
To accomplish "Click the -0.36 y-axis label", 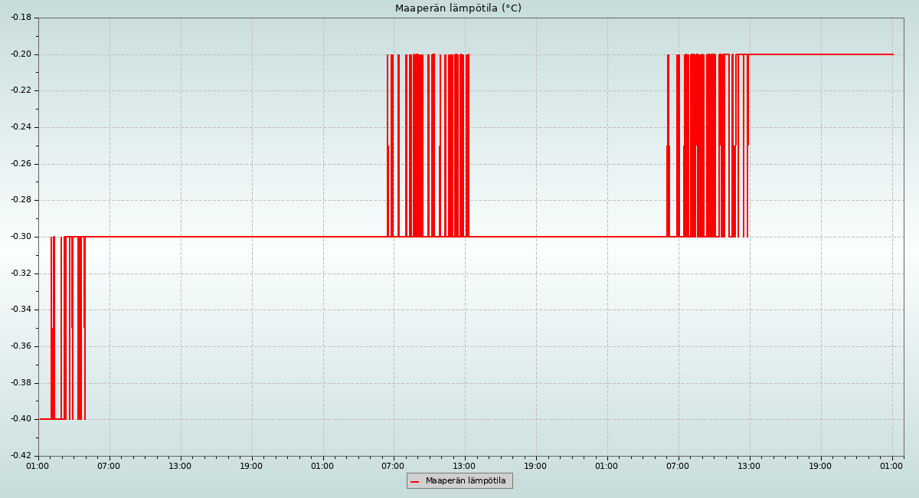I will coord(20,346).
